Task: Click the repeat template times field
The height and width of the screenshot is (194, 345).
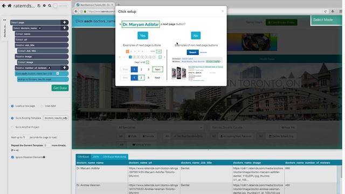Action: (47, 145)
